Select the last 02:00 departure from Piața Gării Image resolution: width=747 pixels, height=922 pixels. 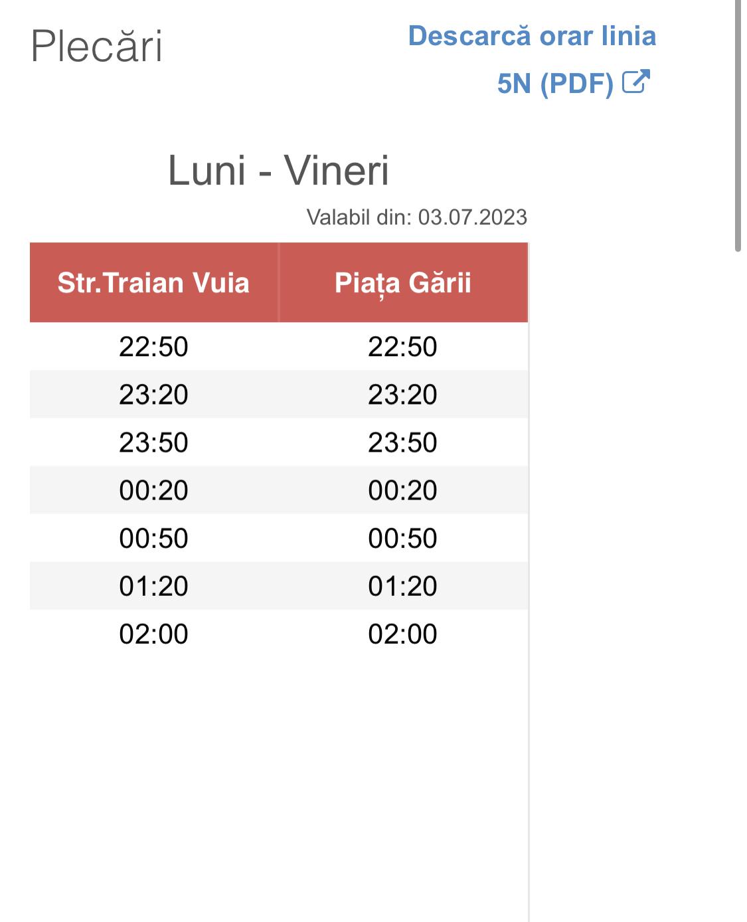[403, 634]
